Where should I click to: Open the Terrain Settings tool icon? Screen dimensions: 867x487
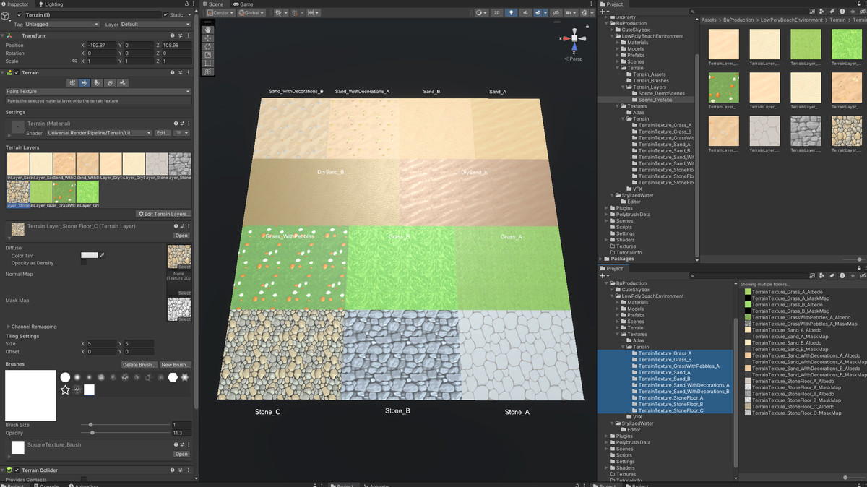tap(122, 83)
